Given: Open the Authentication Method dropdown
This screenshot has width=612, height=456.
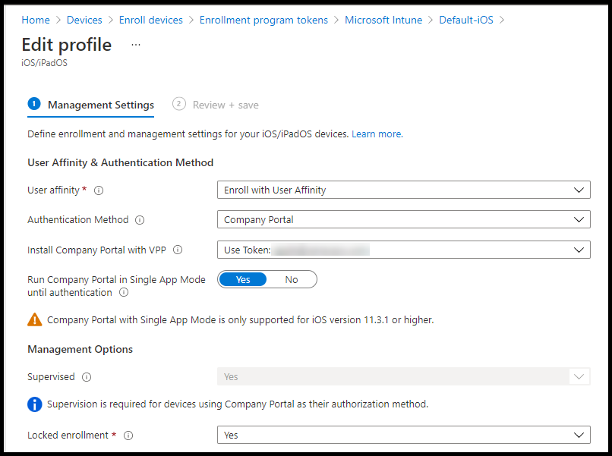Looking at the screenshot, I should 403,220.
